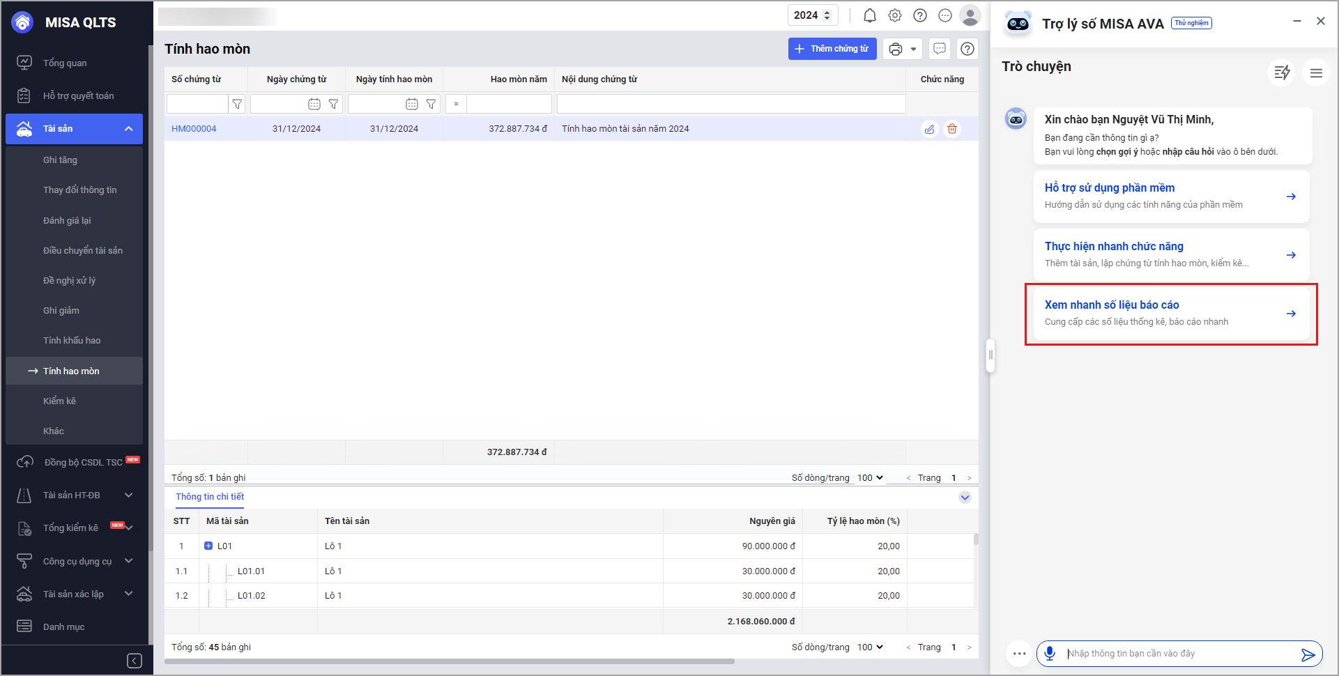This screenshot has width=1339, height=676.
Task: Click the AVA chat message input field
Action: [1179, 654]
